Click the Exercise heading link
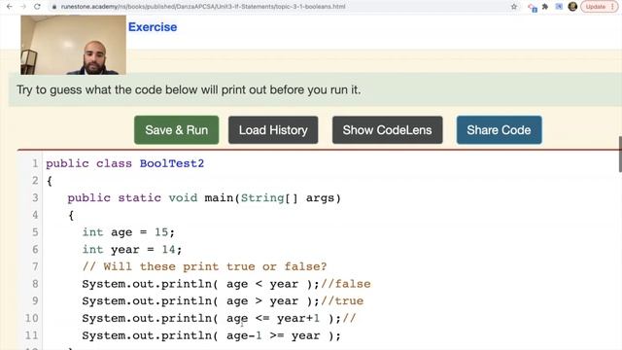The image size is (622, 350). coord(153,27)
